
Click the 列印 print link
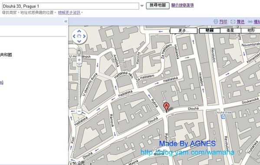coord(223,22)
